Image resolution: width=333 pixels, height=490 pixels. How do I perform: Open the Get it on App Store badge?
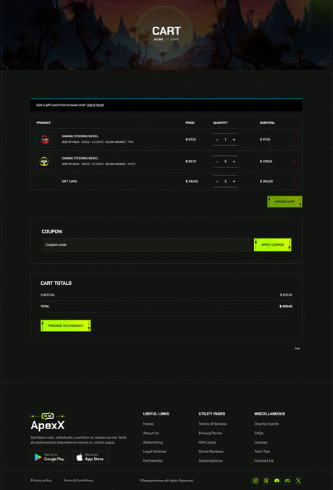pyautogui.click(x=90, y=457)
